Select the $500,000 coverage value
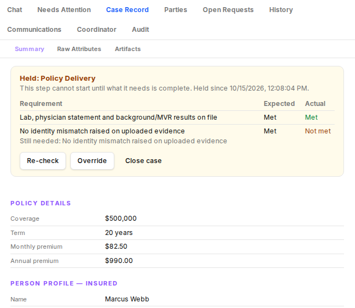This screenshot has width=355, height=308. pos(121,219)
